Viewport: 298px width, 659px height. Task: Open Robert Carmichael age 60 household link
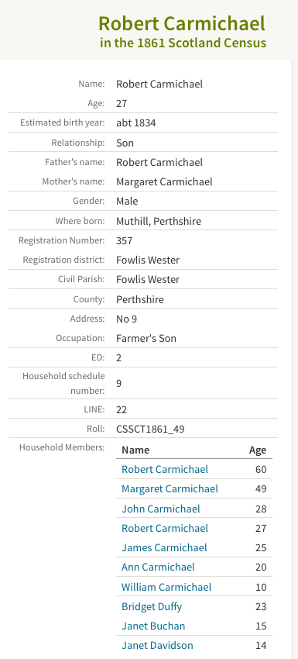[165, 469]
